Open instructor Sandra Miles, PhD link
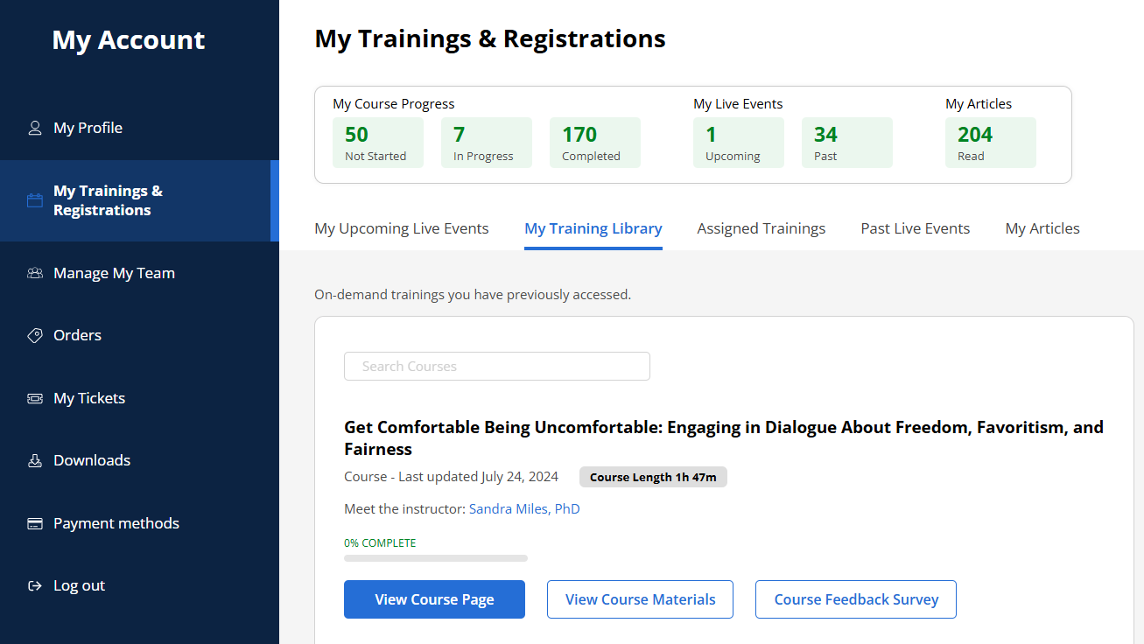 pyautogui.click(x=524, y=508)
